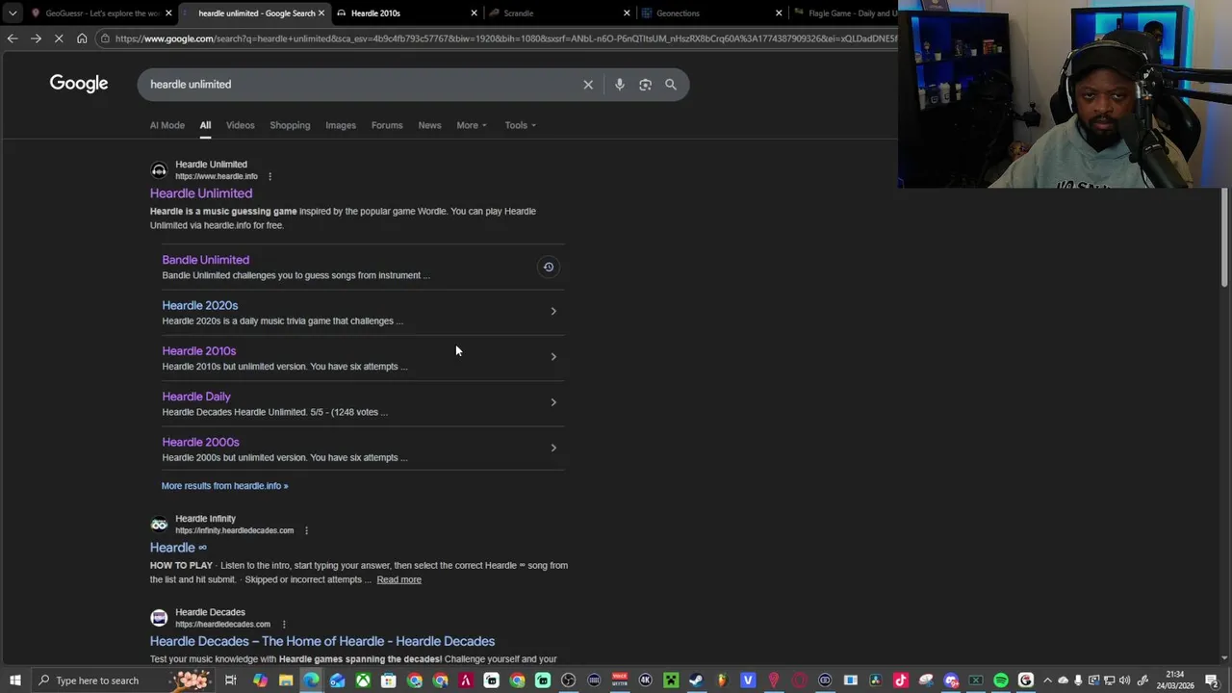Open the Heardle Unlimited result title
This screenshot has width=1232, height=693.
[x=201, y=193]
